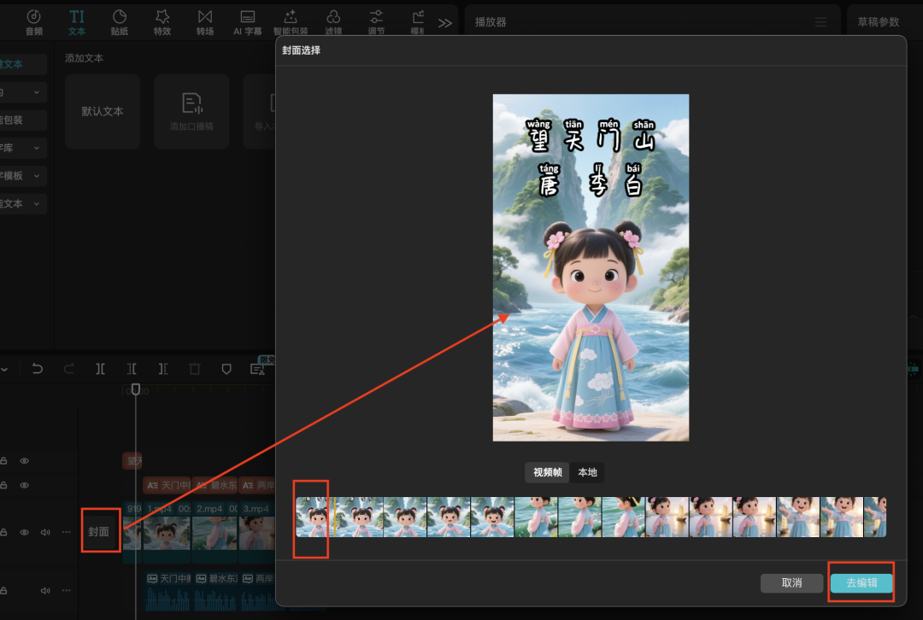
Task: Click the AI 字幕 subtitles icon
Action: point(248,22)
